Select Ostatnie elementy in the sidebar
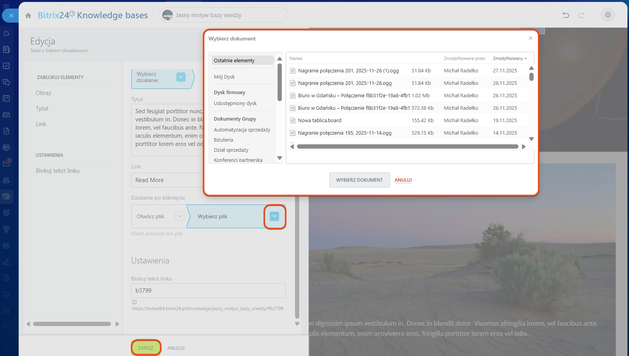Image resolution: width=629 pixels, height=356 pixels. click(x=234, y=60)
